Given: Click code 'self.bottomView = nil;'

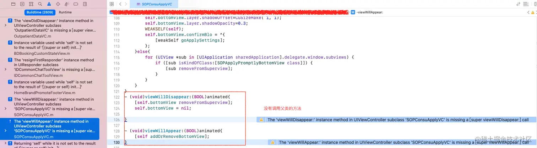Looking at the screenshot, I should [x=163, y=108].
